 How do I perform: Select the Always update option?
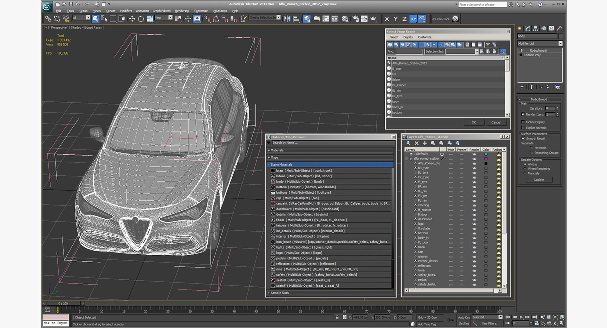coord(525,164)
